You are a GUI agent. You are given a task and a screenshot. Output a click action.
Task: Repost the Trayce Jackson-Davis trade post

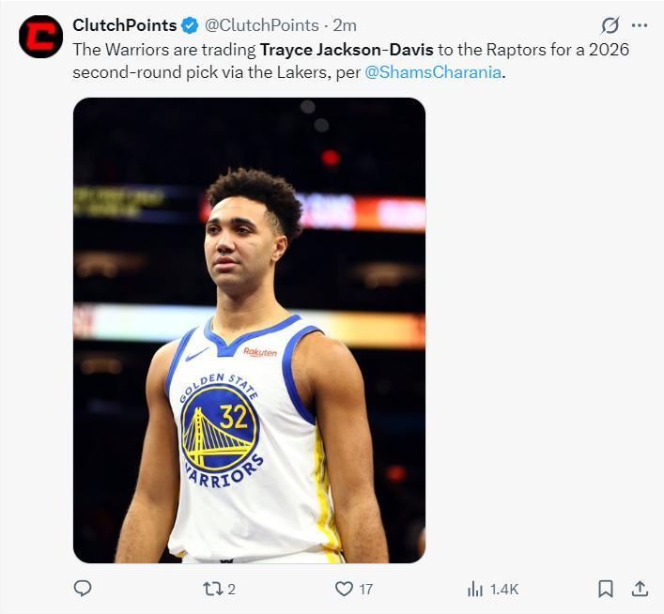coord(212,589)
